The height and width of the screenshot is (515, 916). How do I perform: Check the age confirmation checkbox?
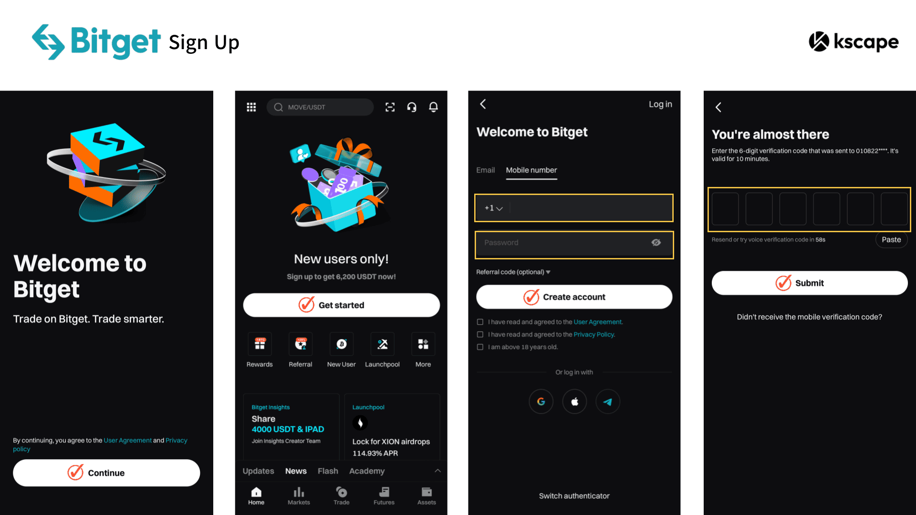click(x=480, y=347)
